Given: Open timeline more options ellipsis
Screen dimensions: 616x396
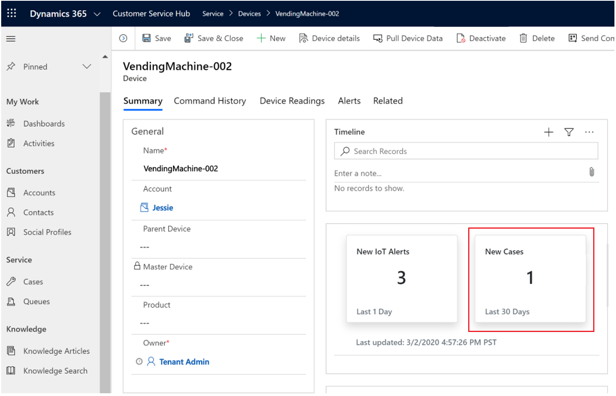Looking at the screenshot, I should pyautogui.click(x=589, y=132).
